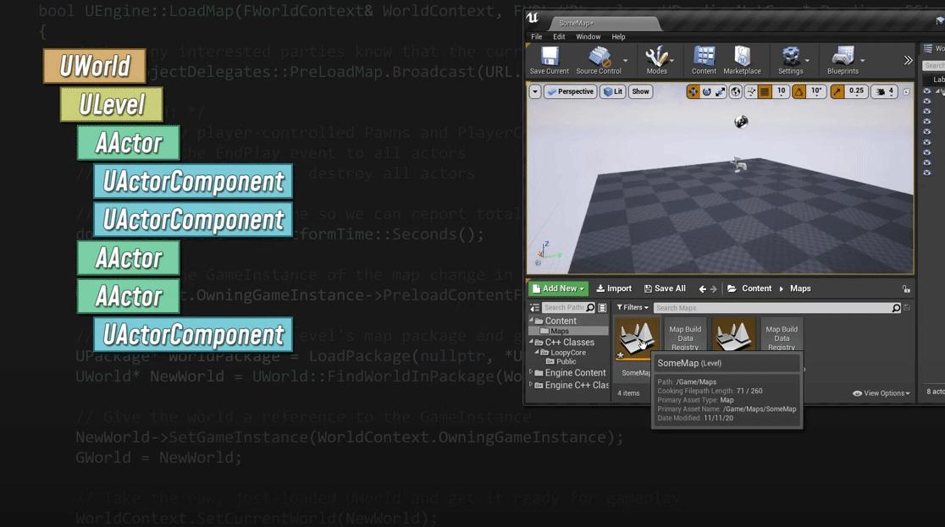The height and width of the screenshot is (527, 945).
Task: Open the Blueprints dropdown arrow
Action: 862,60
